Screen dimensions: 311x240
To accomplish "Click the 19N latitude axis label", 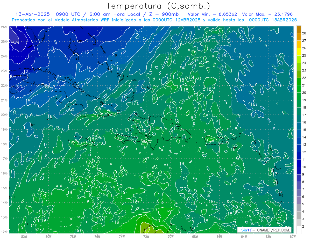I will tap(4, 129).
